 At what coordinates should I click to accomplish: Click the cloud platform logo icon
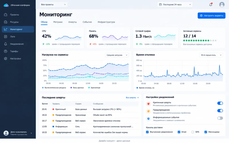click(6, 5)
